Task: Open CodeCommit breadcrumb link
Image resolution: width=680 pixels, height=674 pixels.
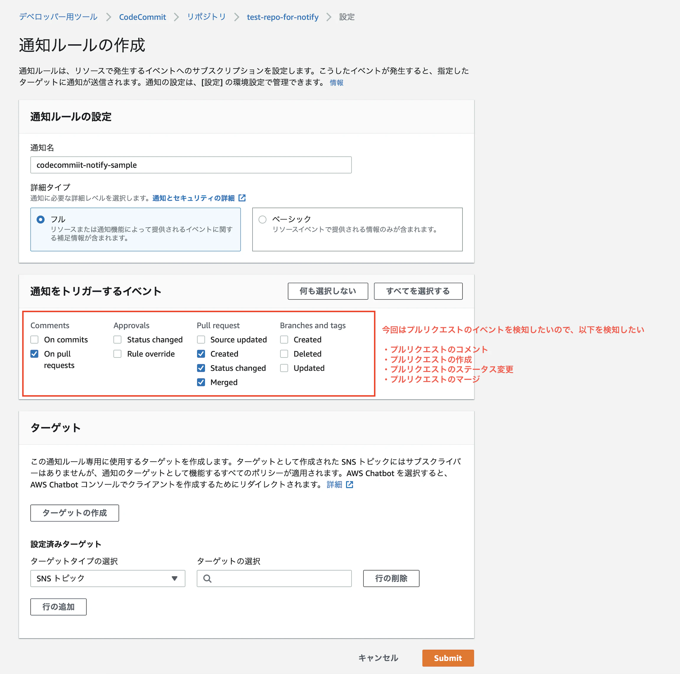Action: coord(143,17)
